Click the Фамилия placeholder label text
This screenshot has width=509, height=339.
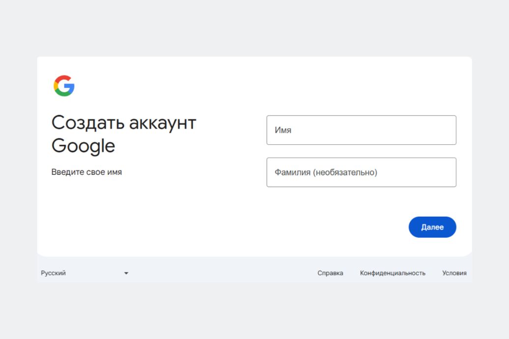click(x=326, y=172)
